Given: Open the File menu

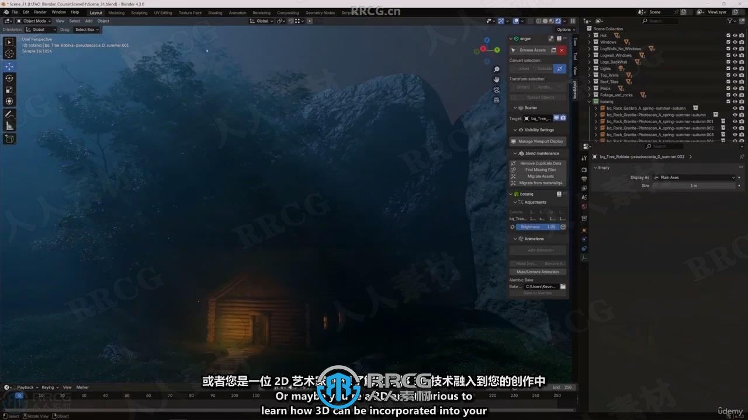Looking at the screenshot, I should (x=14, y=12).
